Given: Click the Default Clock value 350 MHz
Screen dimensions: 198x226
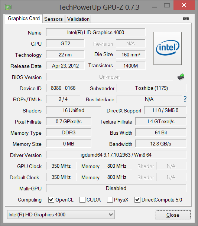Looking at the screenshot, I should pyautogui.click(x=61, y=177).
